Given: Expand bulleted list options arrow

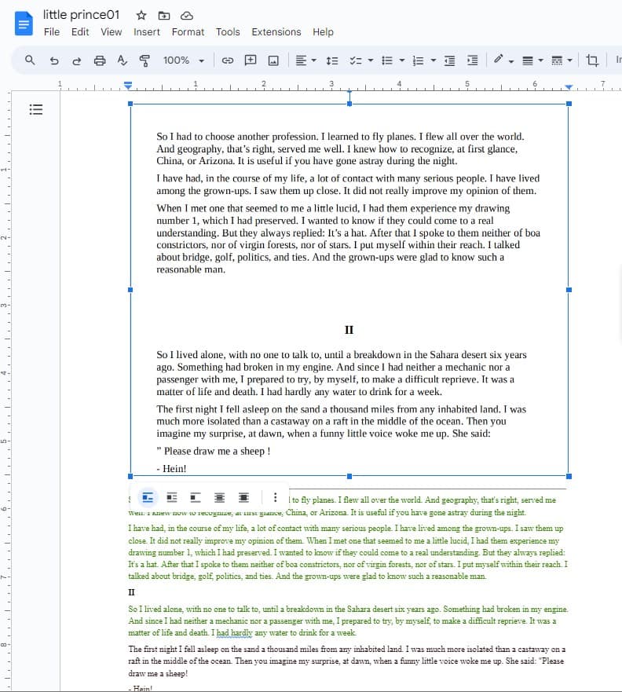Looking at the screenshot, I should tap(402, 60).
